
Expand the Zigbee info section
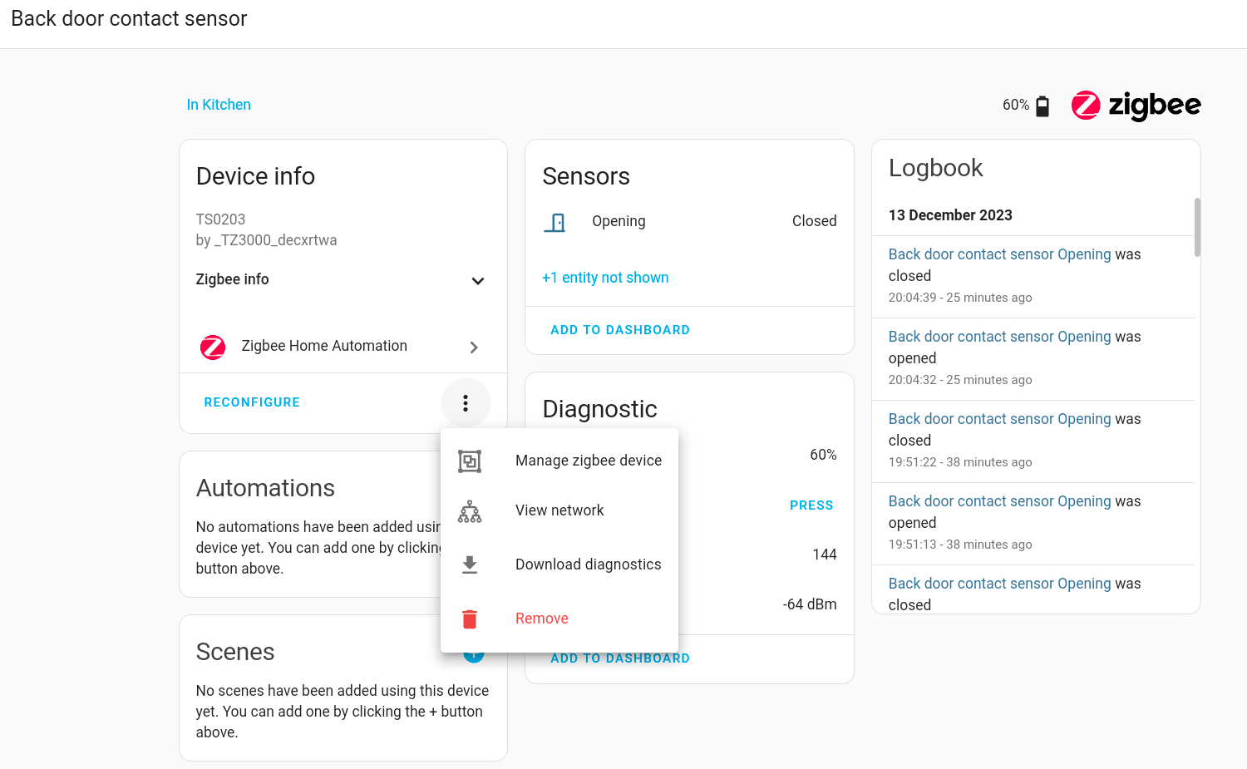point(478,281)
